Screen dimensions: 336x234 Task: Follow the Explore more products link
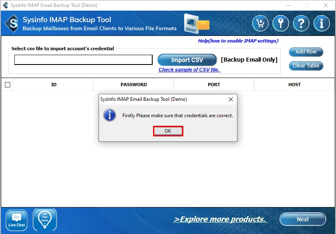tap(220, 219)
